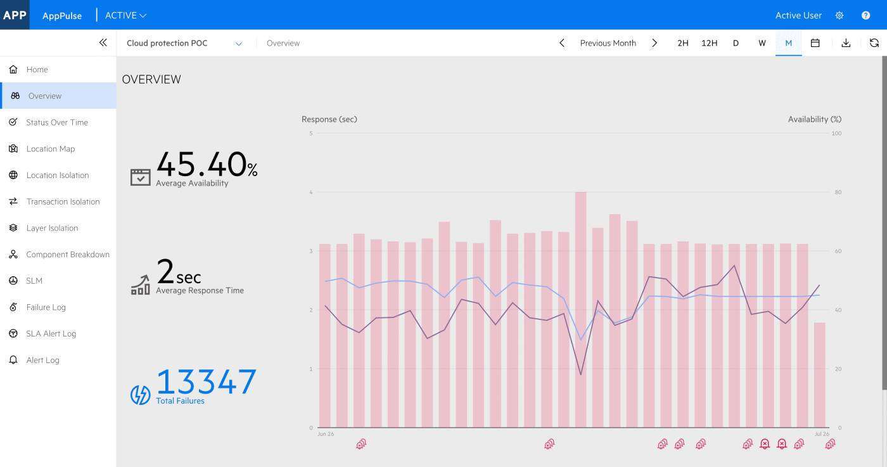
Task: Click the download export icon
Action: [846, 43]
